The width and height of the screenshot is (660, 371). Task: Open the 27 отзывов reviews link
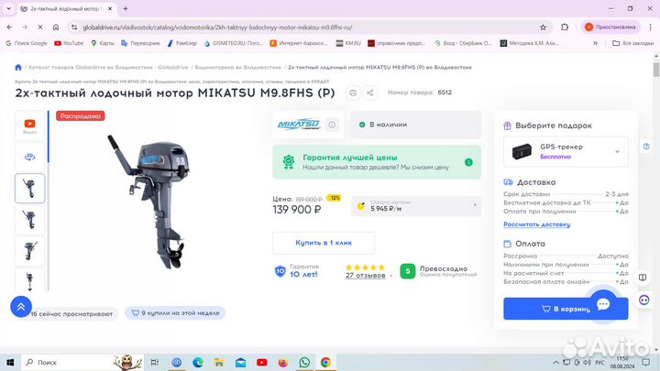pos(366,276)
